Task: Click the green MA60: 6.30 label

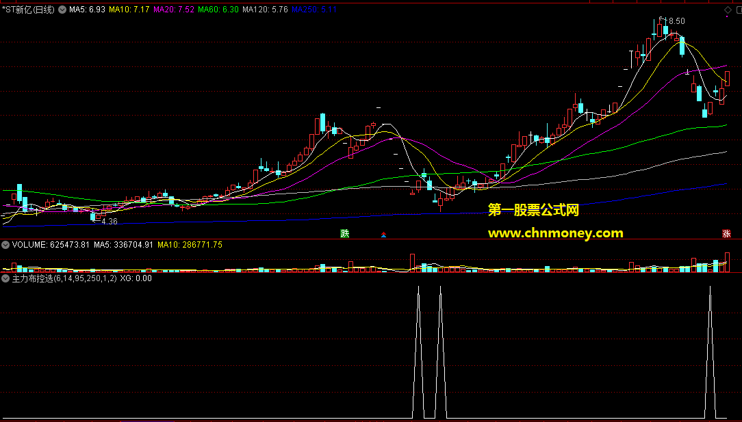Action: pyautogui.click(x=218, y=10)
